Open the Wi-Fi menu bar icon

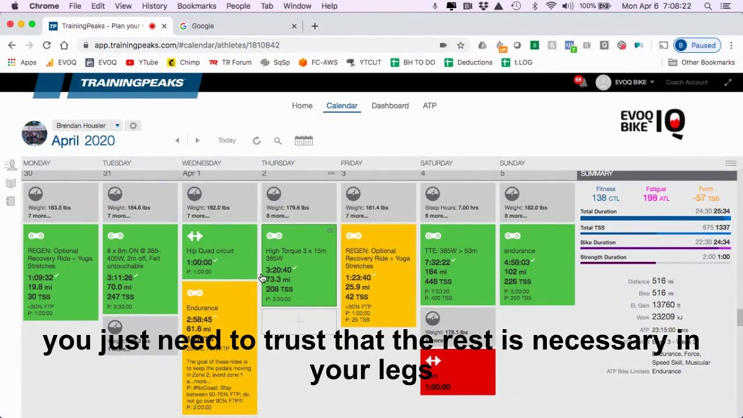(551, 6)
